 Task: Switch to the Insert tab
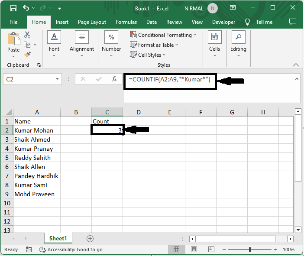tap(62, 22)
